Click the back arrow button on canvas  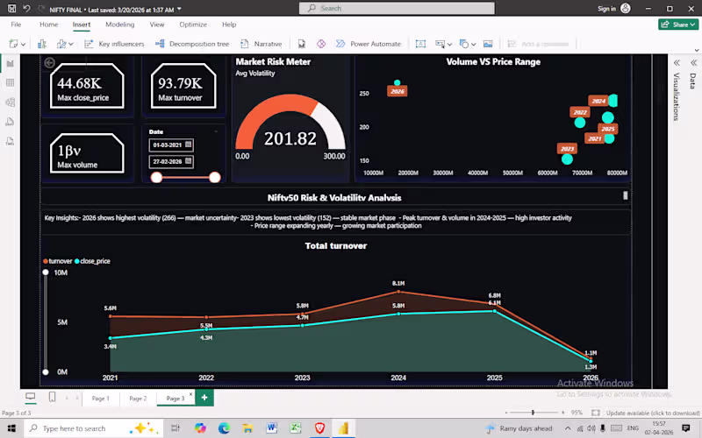[x=50, y=63]
